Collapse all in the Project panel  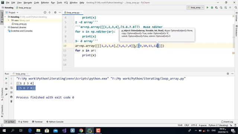point(49,12)
